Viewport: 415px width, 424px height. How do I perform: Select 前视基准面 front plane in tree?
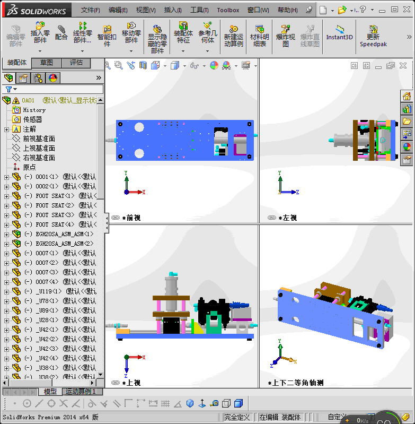(x=39, y=139)
